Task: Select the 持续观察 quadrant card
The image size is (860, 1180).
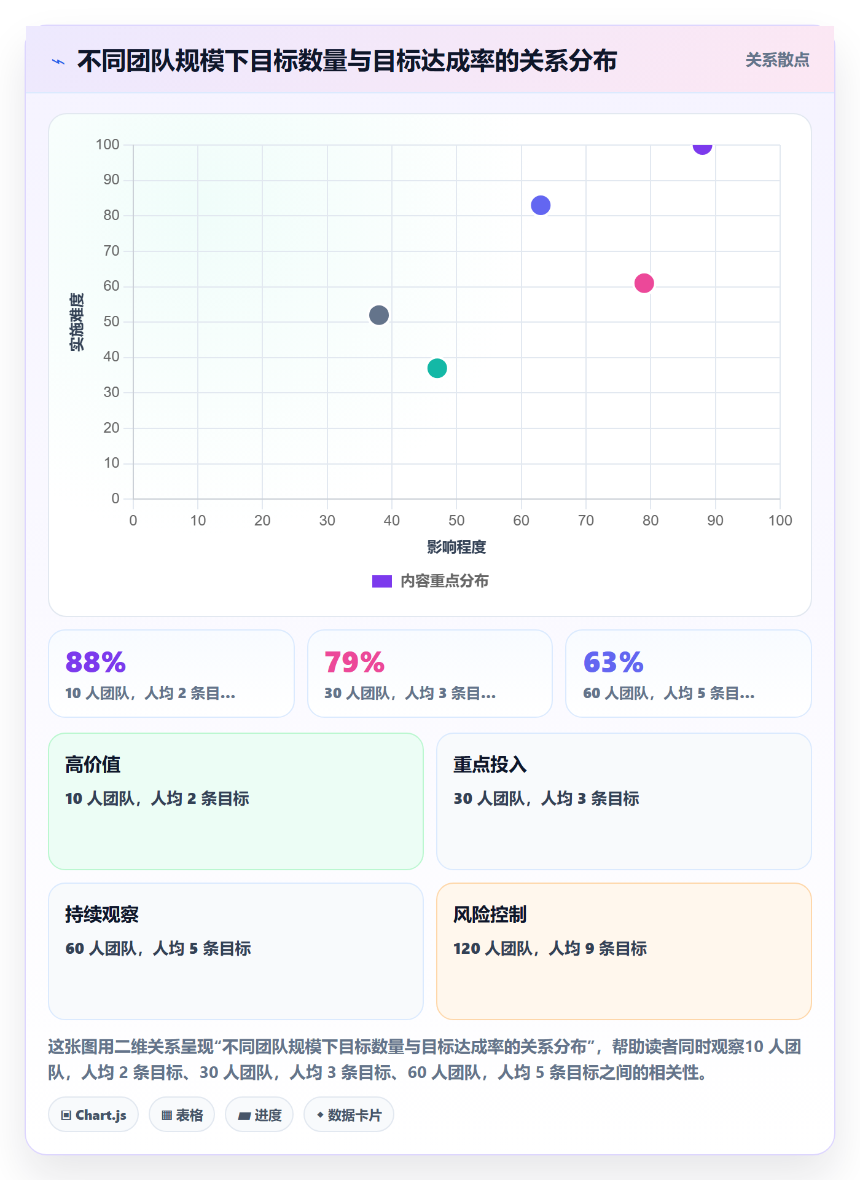Action: [236, 951]
